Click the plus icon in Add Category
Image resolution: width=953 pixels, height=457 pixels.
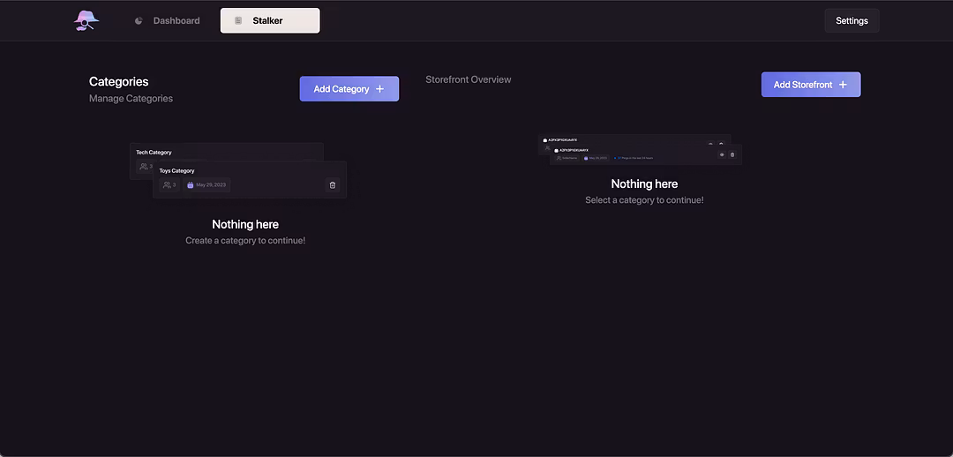coord(380,89)
